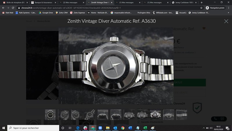
Task: Open File Explorer from taskbar
Action: click(x=108, y=128)
